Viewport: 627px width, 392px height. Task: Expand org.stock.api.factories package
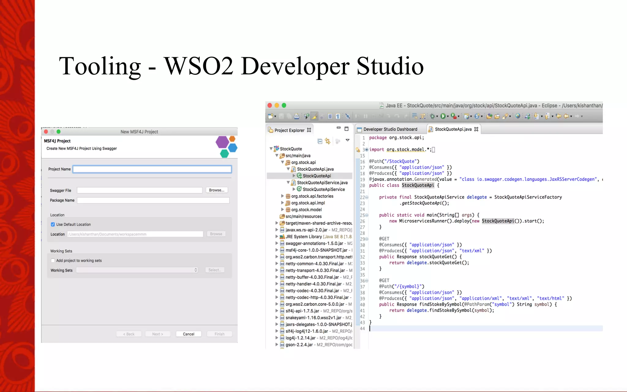[283, 196]
